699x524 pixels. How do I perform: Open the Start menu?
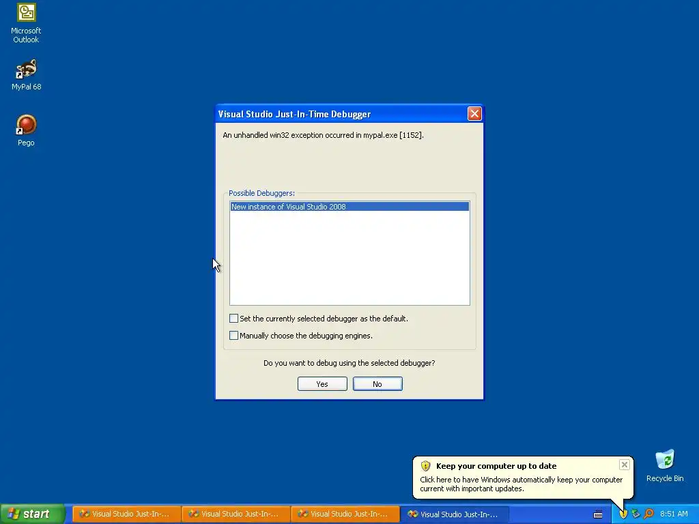pos(32,514)
